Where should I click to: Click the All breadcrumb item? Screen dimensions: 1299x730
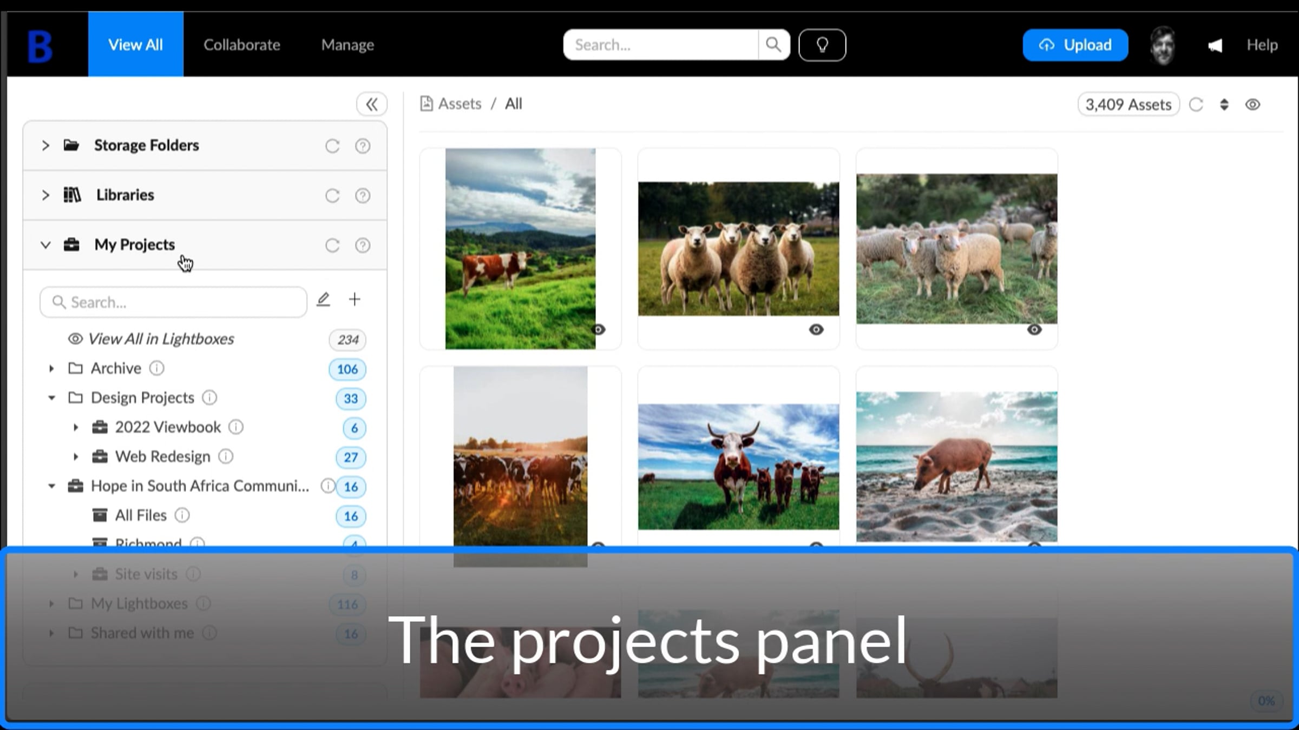pos(514,104)
